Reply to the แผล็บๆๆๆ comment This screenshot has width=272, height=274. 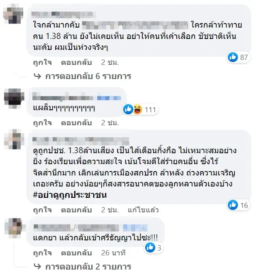(76, 123)
